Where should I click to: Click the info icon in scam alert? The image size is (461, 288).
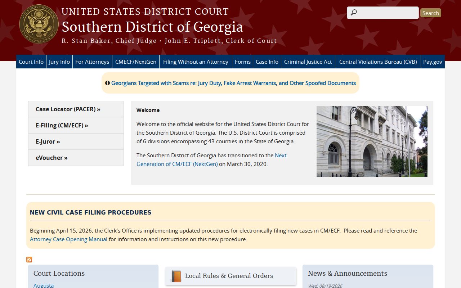(x=107, y=83)
